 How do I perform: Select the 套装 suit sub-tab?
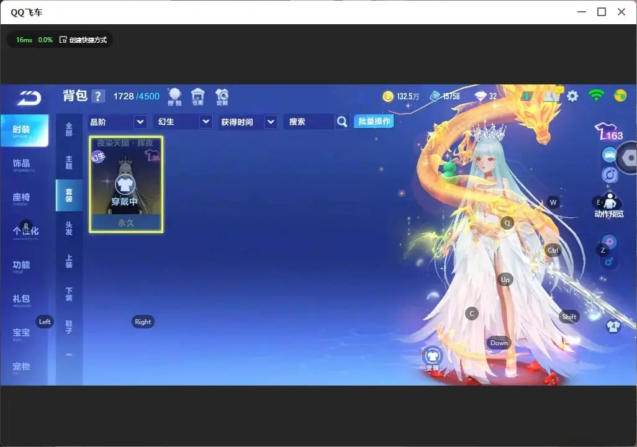69,195
